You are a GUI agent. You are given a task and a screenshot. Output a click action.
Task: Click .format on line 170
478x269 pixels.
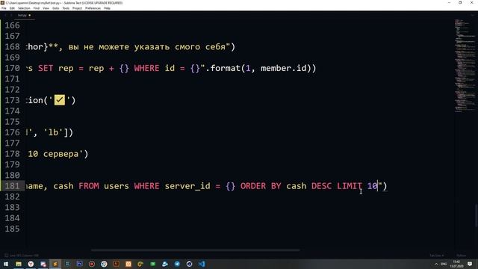click(x=223, y=68)
